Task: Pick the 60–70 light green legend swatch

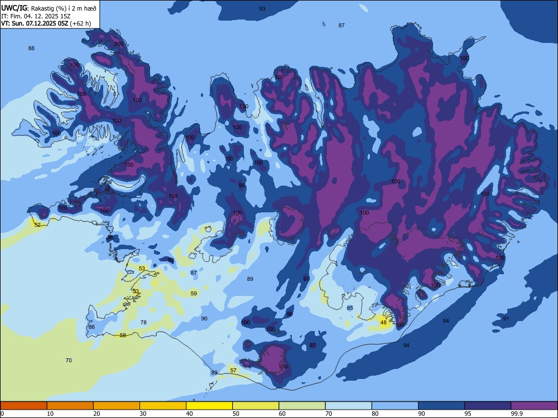Action: [302, 406]
